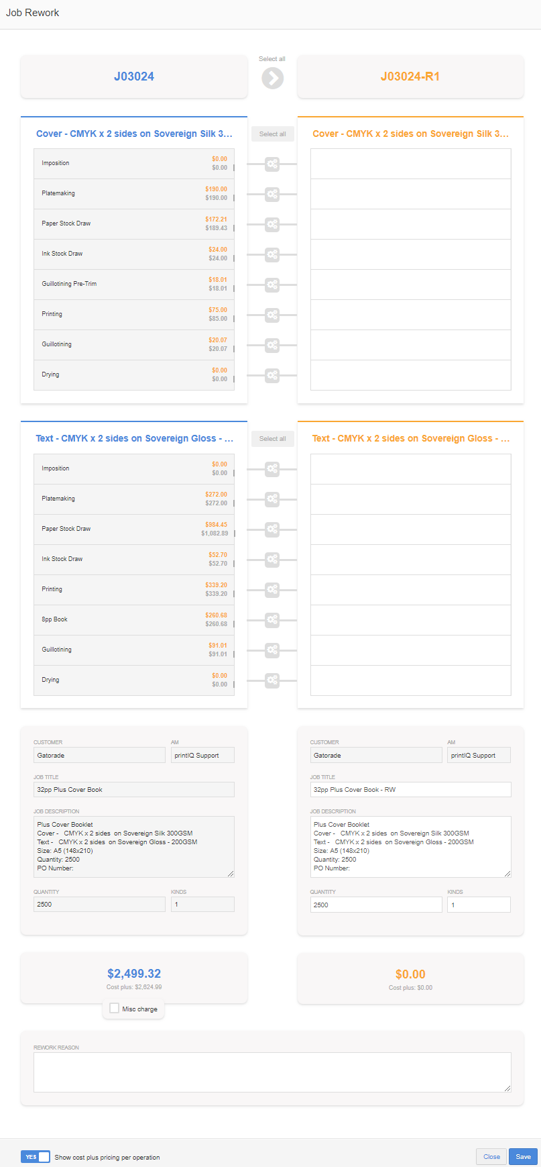Click the rework Customer field Gatorade
The image size is (541, 1167).
(376, 755)
